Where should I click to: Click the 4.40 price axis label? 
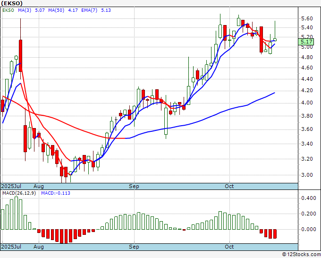(307, 79)
